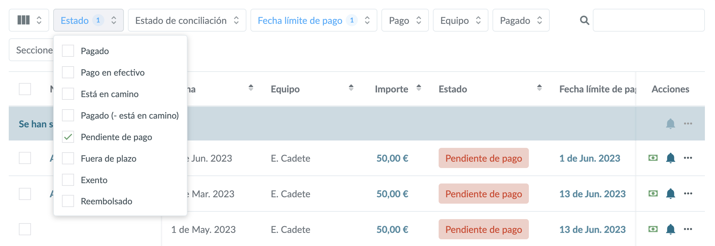Open the more options dots in the blue header row
This screenshot has width=715, height=246.
tap(688, 124)
